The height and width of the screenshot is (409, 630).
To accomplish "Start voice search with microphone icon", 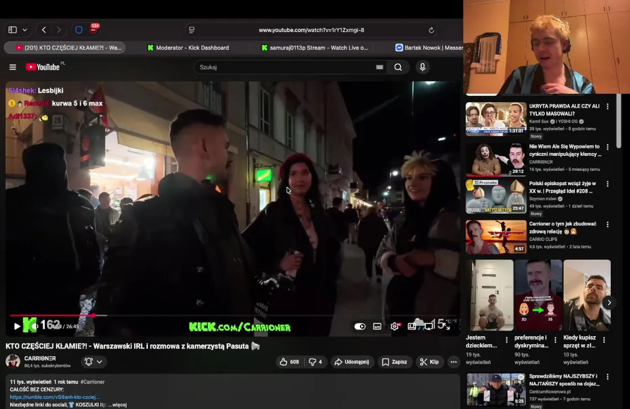I will pyautogui.click(x=422, y=67).
